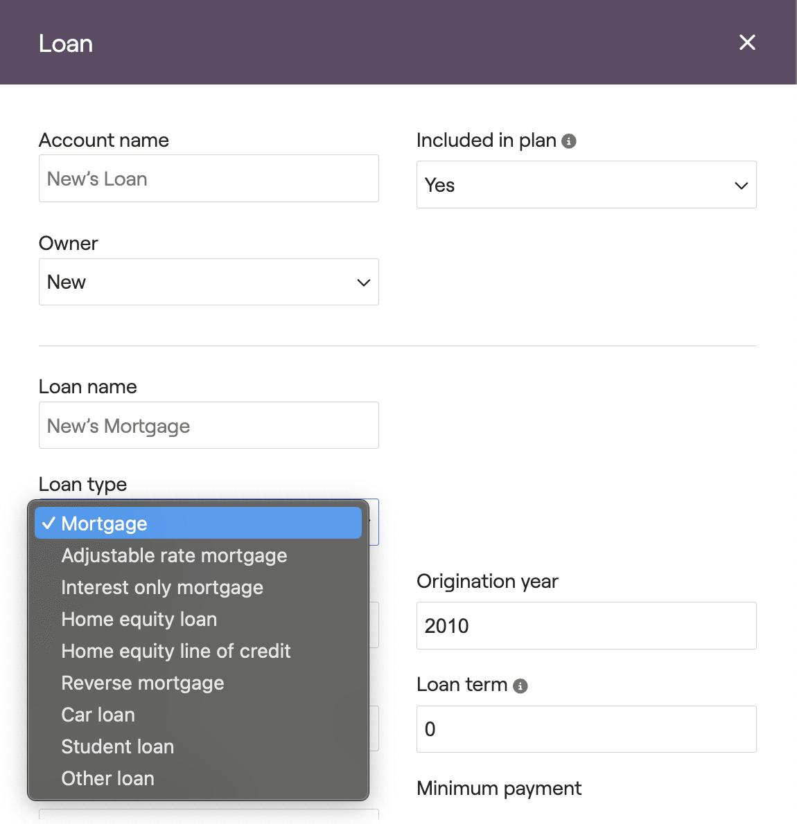Expand the Owner dropdown chevron

364,283
